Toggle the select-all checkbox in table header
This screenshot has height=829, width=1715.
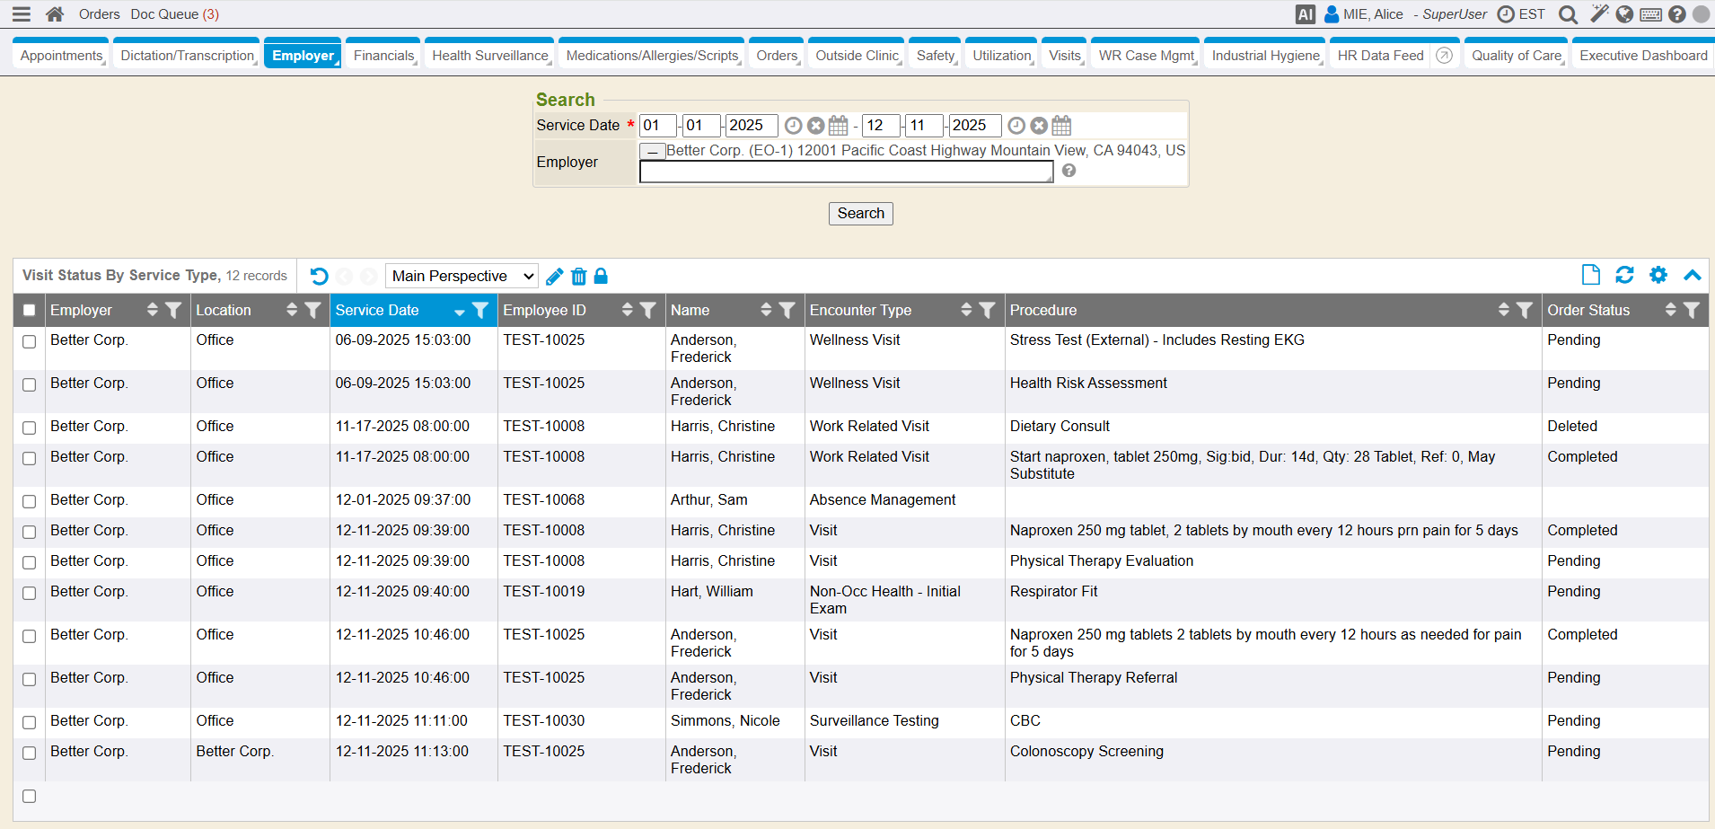pyautogui.click(x=30, y=310)
